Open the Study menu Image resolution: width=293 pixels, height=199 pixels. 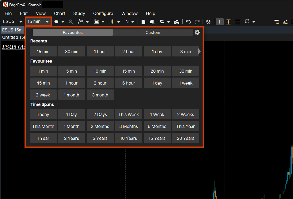coord(79,13)
